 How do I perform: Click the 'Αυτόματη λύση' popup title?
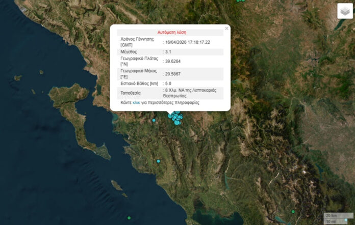[170, 32]
